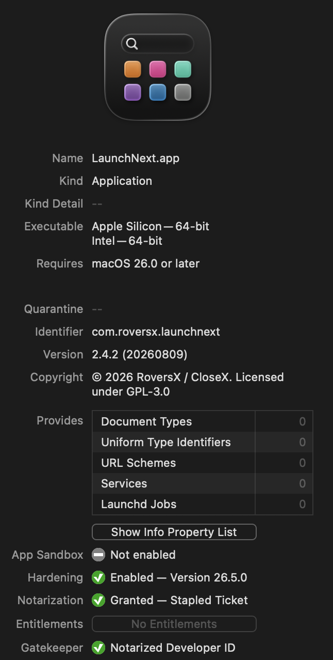Click the Provides label
The height and width of the screenshot is (660, 333).
tap(60, 420)
